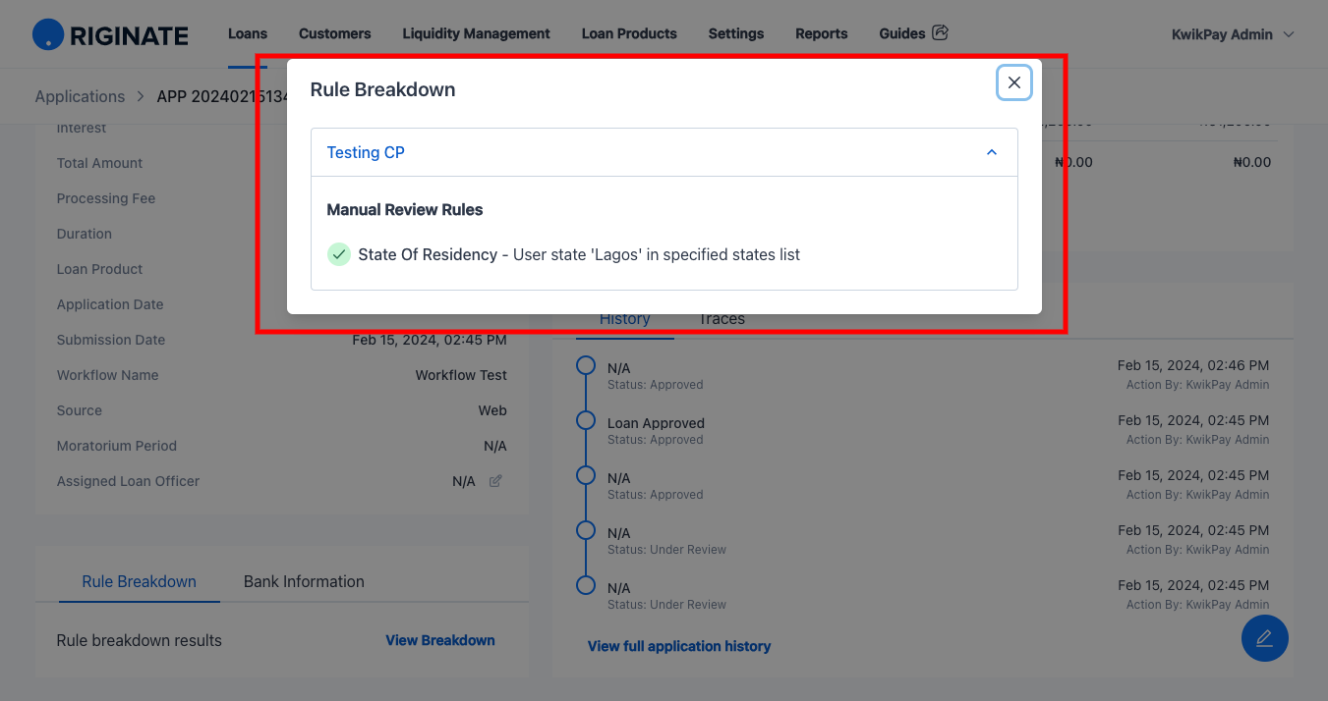Open the Guides external link

tap(913, 33)
